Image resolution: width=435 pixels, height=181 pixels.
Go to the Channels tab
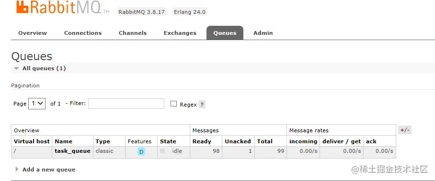[133, 33]
